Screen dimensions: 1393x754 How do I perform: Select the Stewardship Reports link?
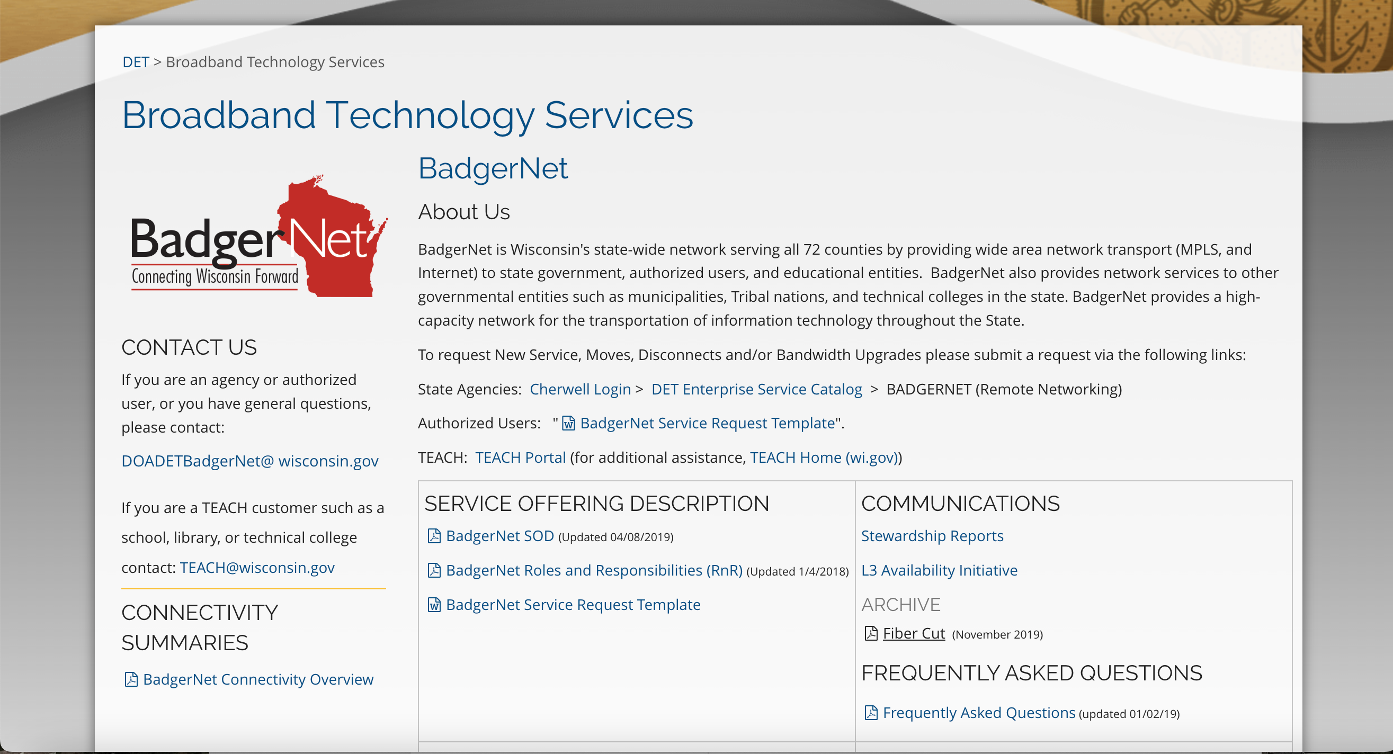point(932,535)
